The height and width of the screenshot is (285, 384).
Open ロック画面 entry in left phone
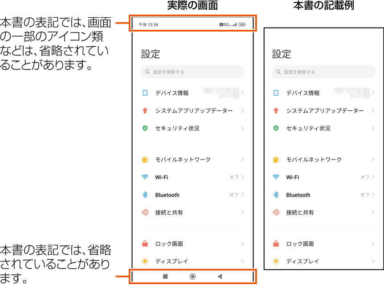[x=192, y=244]
